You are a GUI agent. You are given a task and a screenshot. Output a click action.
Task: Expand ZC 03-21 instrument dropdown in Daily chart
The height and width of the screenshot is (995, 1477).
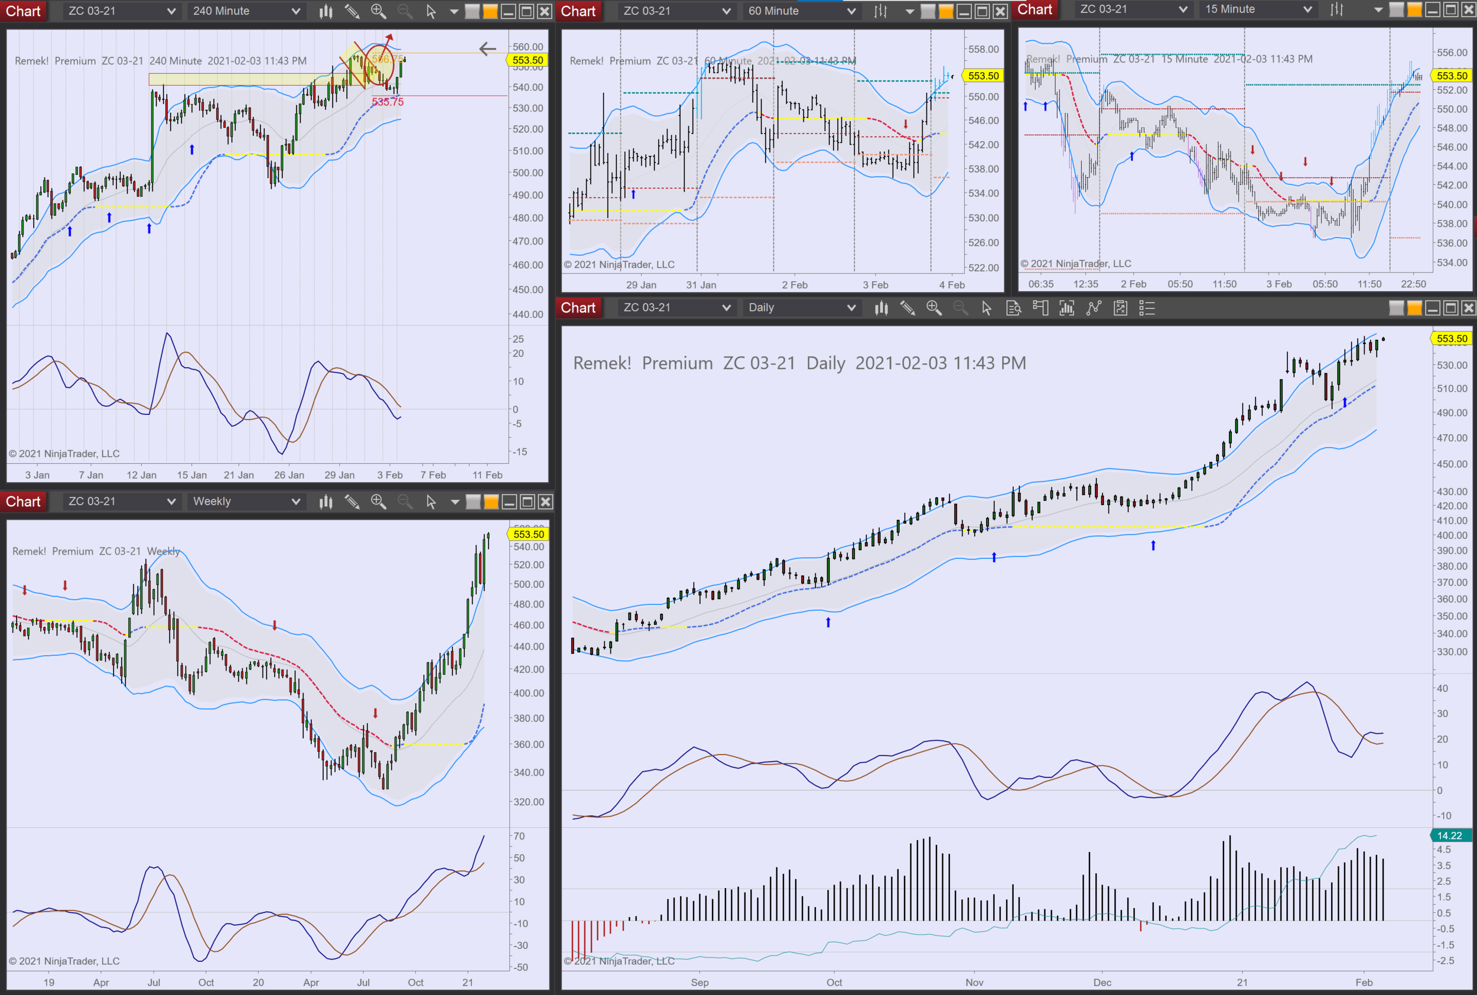(676, 308)
